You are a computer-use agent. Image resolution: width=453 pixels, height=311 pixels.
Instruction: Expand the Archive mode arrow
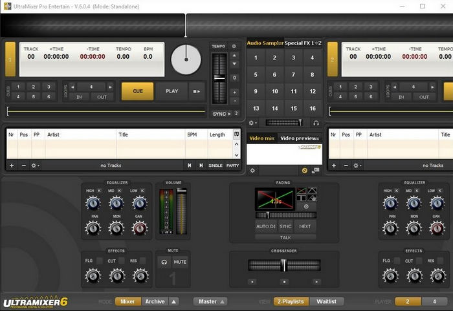[x=173, y=301]
